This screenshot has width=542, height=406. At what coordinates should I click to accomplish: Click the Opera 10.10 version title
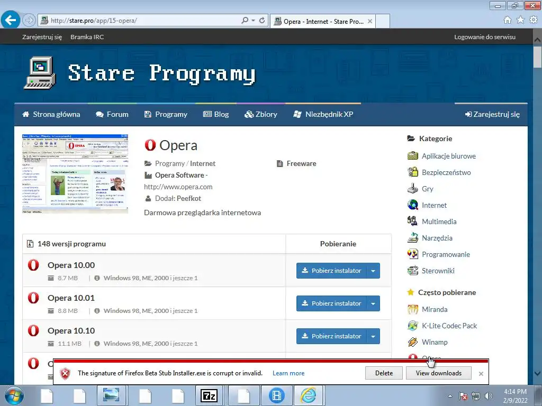pos(71,331)
